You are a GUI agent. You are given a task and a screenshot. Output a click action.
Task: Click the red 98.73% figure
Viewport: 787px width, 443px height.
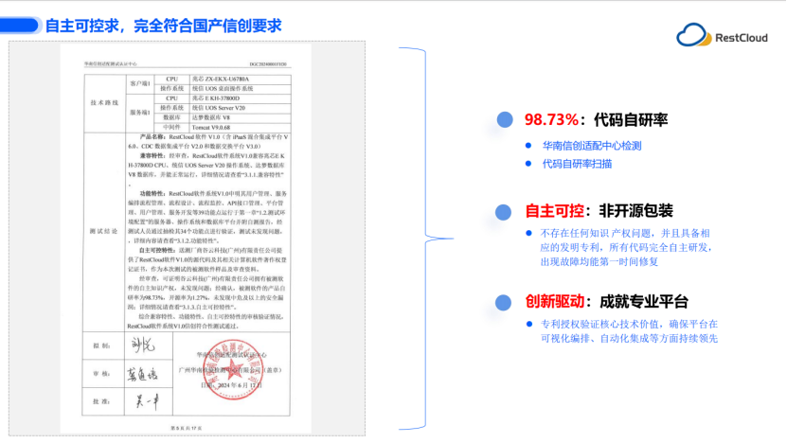click(551, 120)
